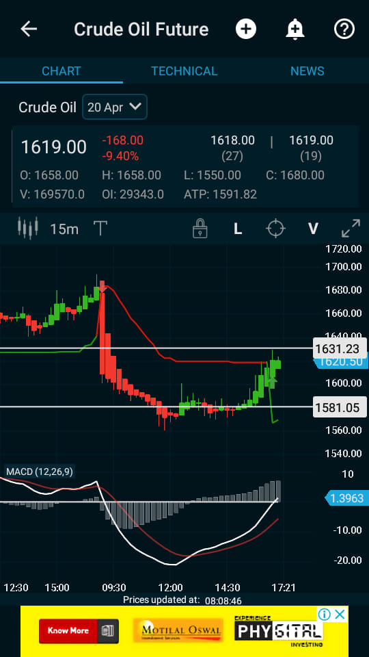The image size is (369, 657).
Task: Open help question mark icon
Action: 344,29
